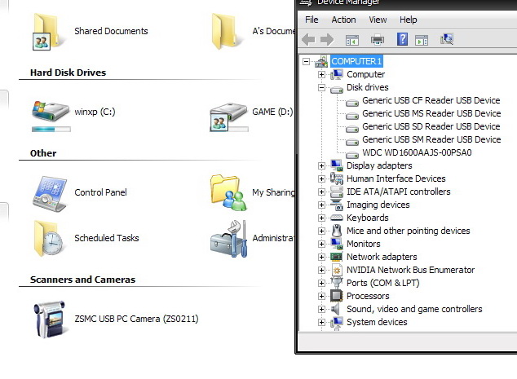Select Generic USB MS Reader USB Device

pyautogui.click(x=431, y=114)
